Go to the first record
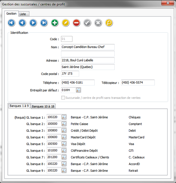 (11, 23)
